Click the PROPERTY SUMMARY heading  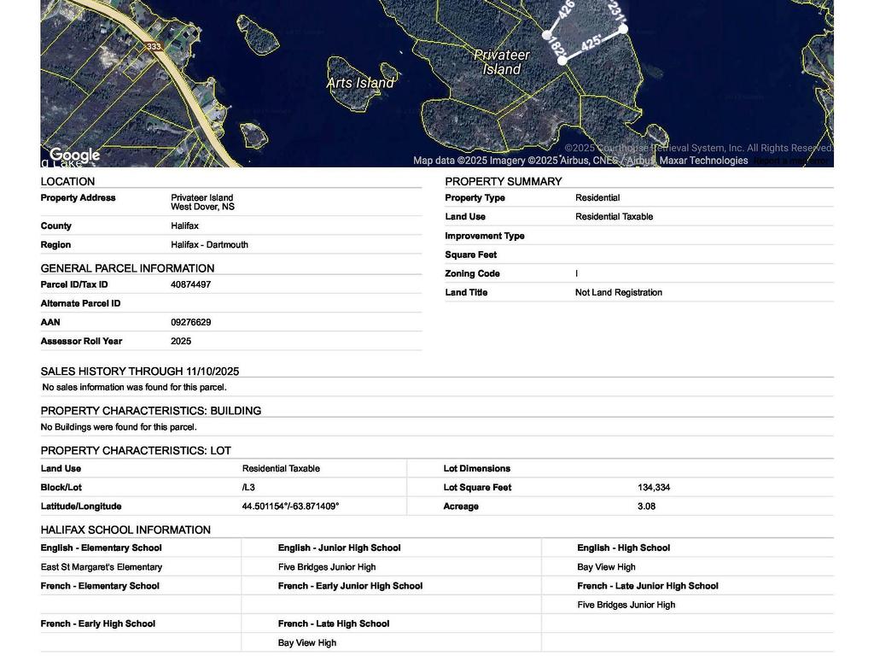pos(504,182)
